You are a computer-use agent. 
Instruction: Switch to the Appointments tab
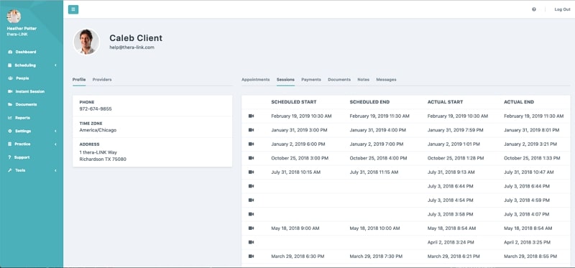256,80
